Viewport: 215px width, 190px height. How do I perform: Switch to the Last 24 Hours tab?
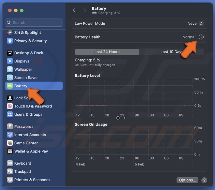click(x=107, y=52)
